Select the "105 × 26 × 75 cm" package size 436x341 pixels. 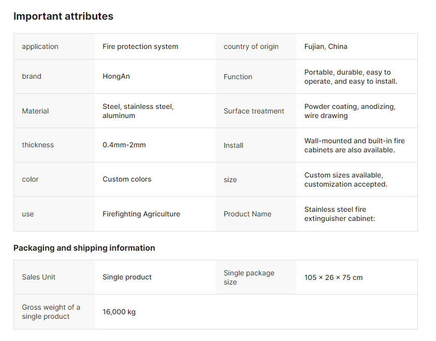[333, 277]
